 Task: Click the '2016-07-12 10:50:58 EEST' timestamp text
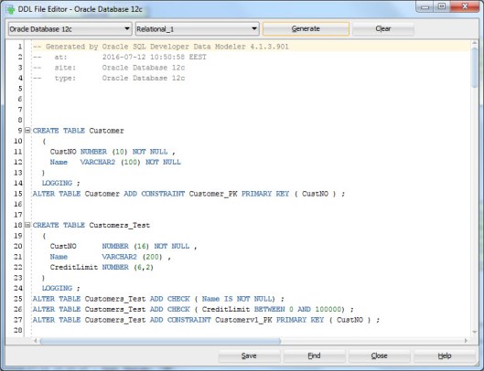pos(155,57)
